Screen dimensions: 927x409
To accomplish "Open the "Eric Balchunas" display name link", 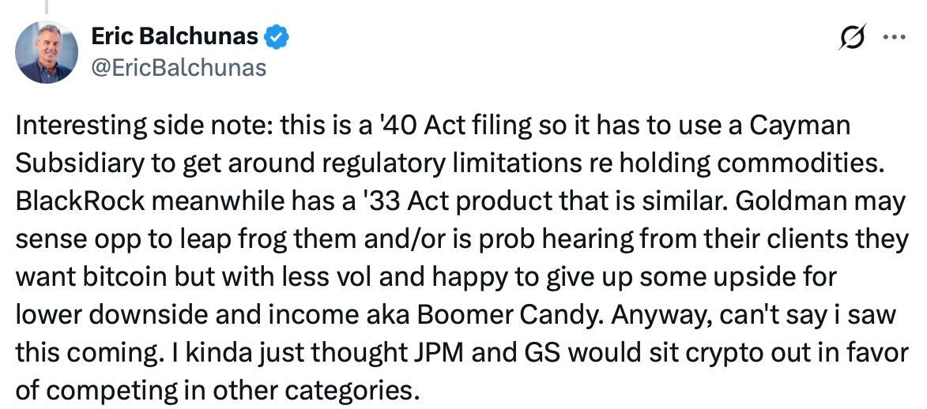I will point(175,36).
